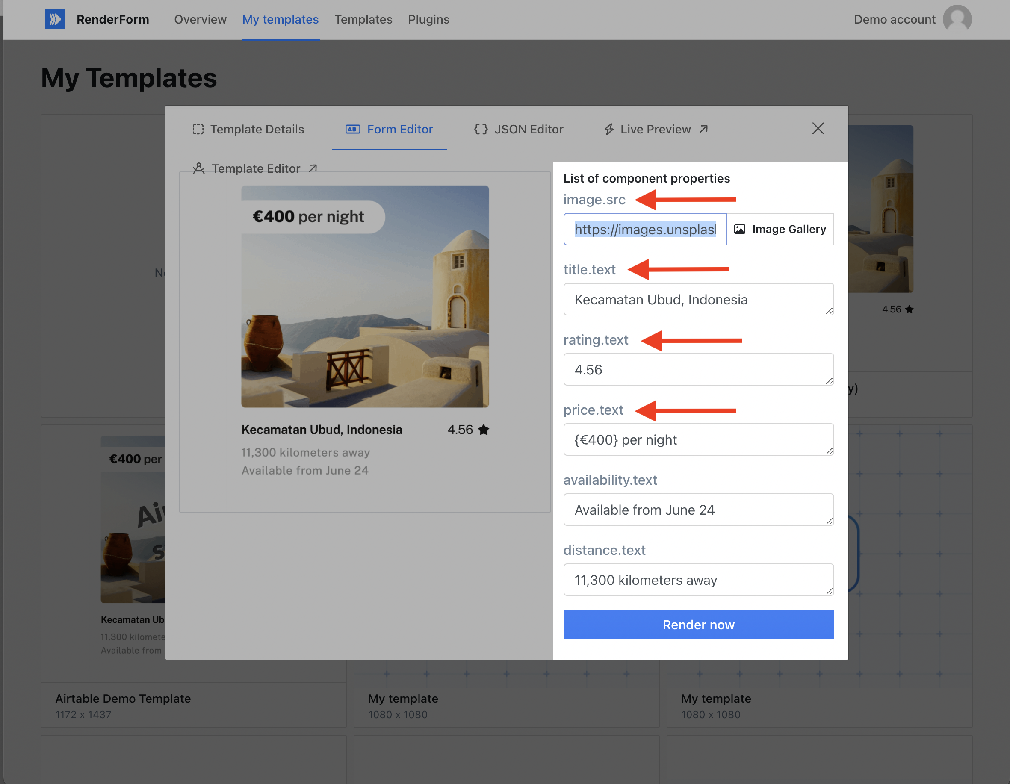Click the distance.text property label

click(x=605, y=550)
